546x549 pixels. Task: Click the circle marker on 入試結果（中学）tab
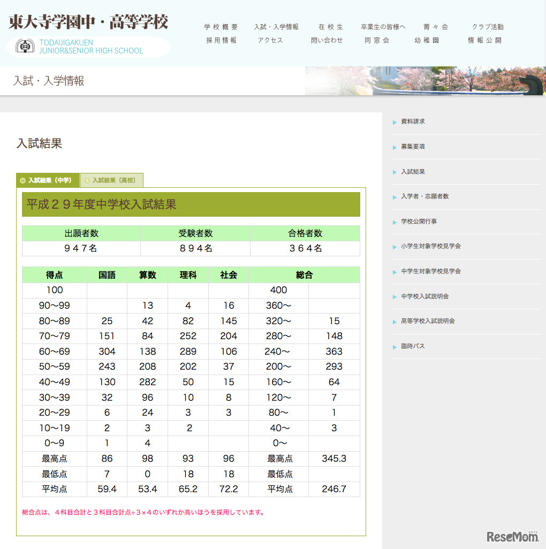(x=23, y=180)
